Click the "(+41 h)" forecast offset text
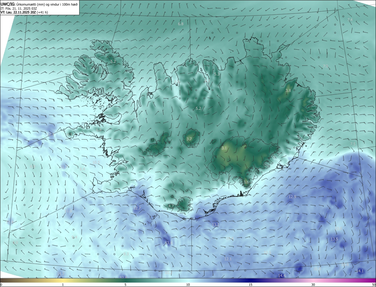The image size is (376, 287). click(x=42, y=12)
